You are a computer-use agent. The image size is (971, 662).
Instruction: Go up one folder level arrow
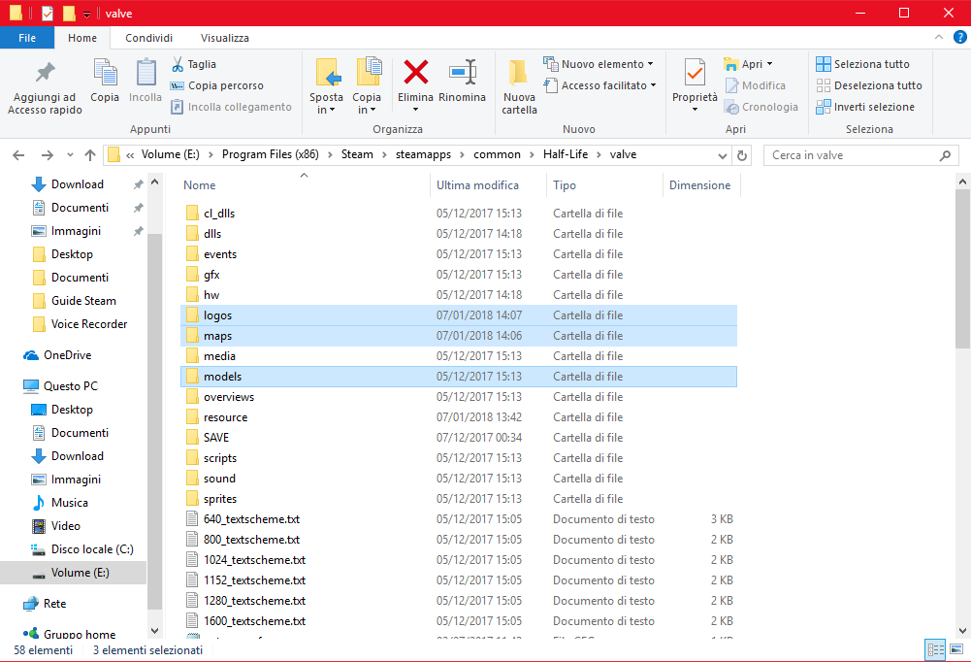pos(90,155)
